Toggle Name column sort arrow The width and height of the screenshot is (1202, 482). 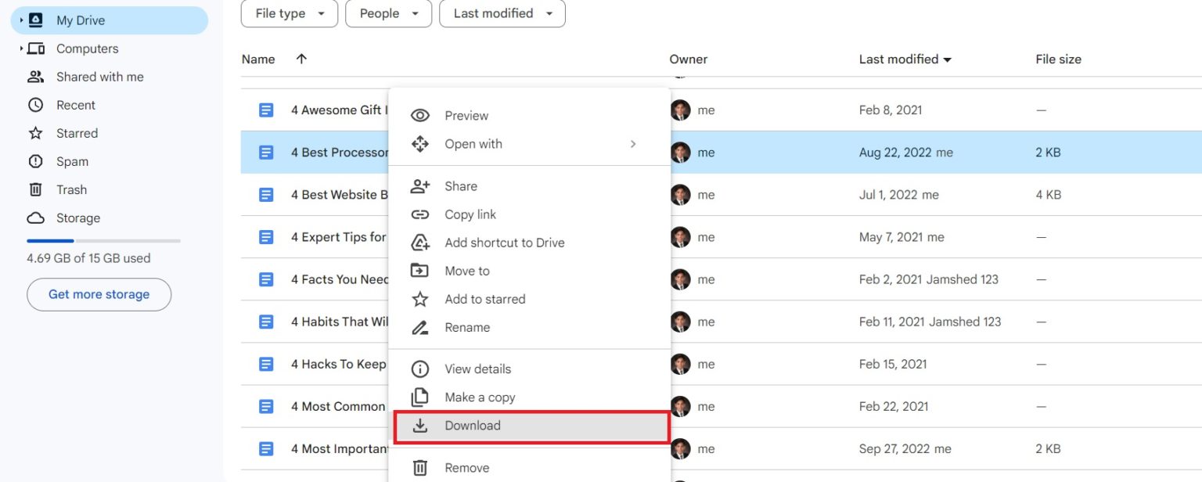(x=301, y=59)
